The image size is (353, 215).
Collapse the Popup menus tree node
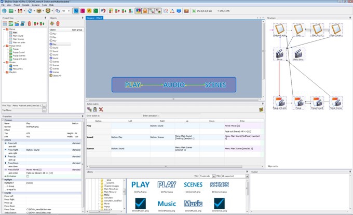coord(4,46)
